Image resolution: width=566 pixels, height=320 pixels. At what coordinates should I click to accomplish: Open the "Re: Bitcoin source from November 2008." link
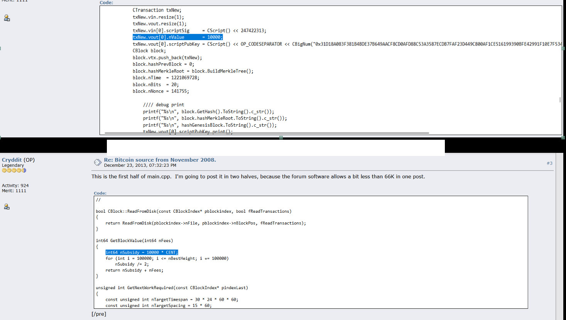click(x=160, y=160)
